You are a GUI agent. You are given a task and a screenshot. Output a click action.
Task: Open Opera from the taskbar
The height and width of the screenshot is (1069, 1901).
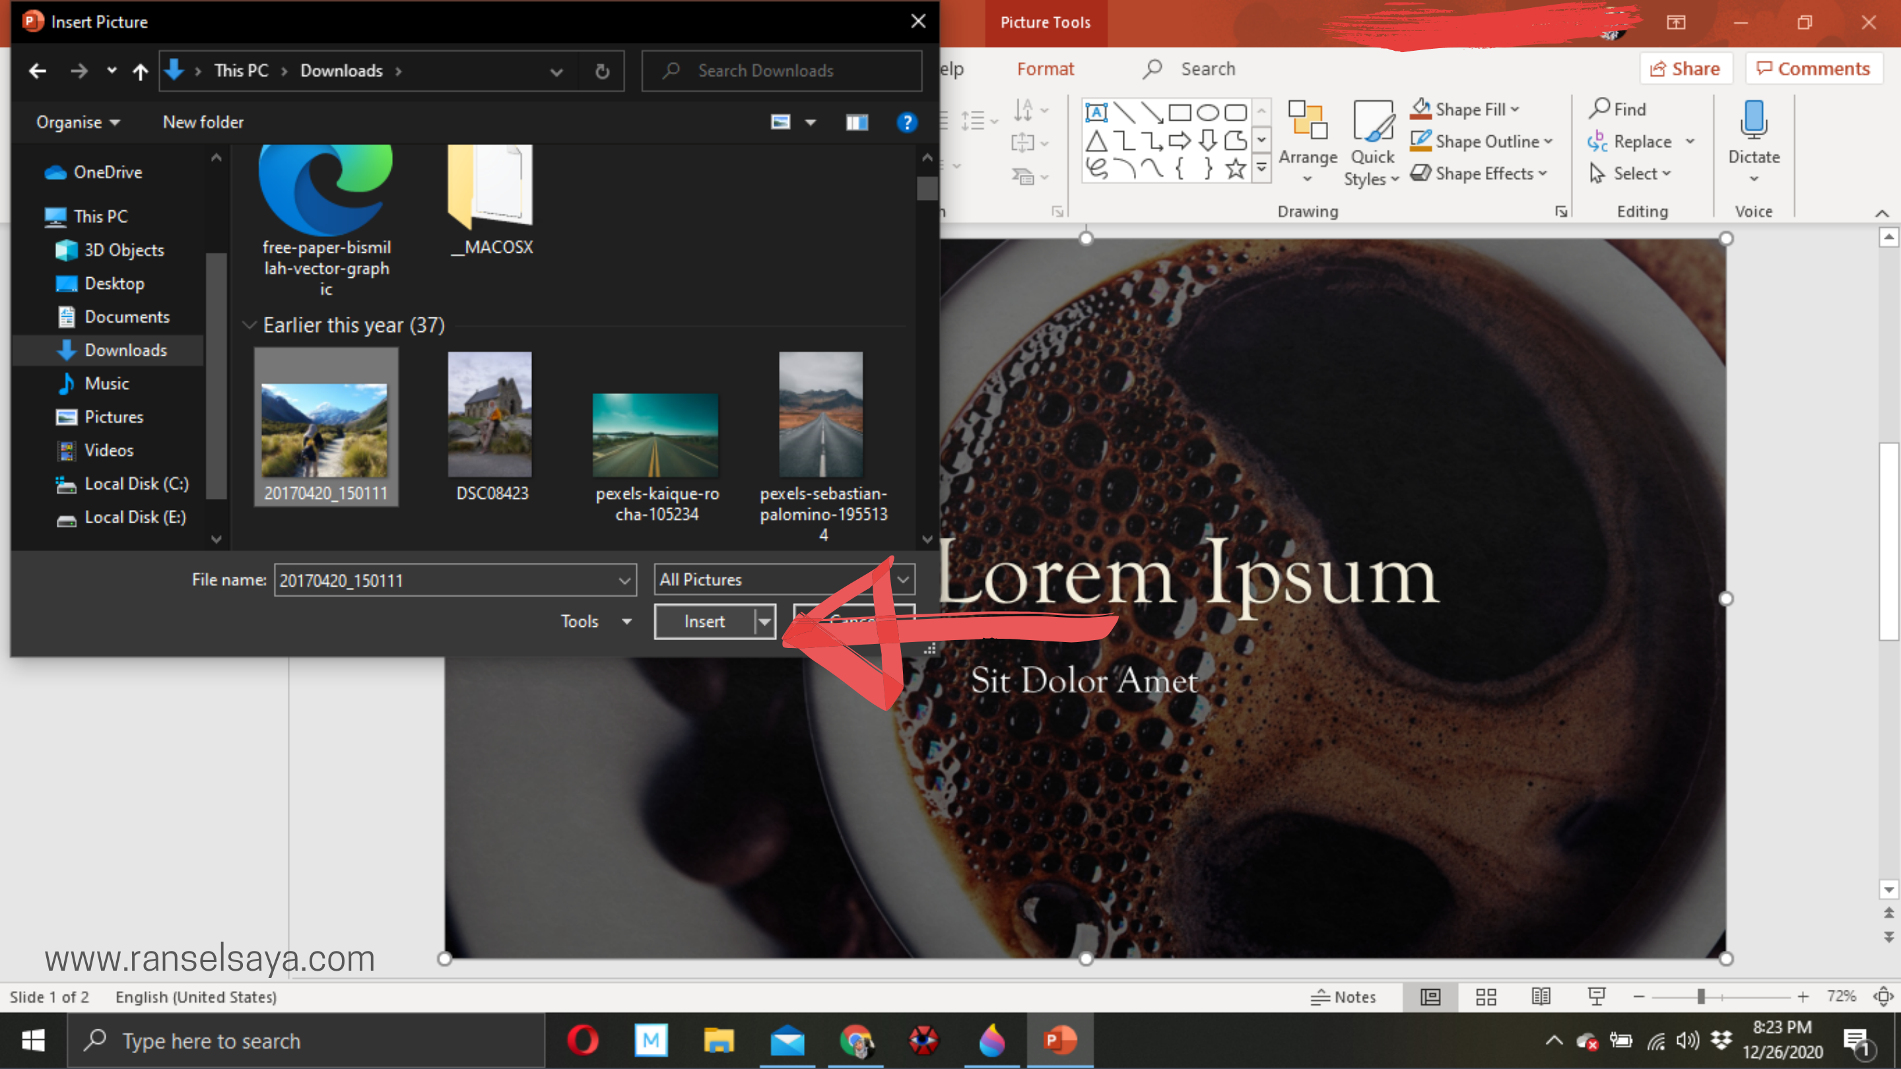pyautogui.click(x=583, y=1041)
